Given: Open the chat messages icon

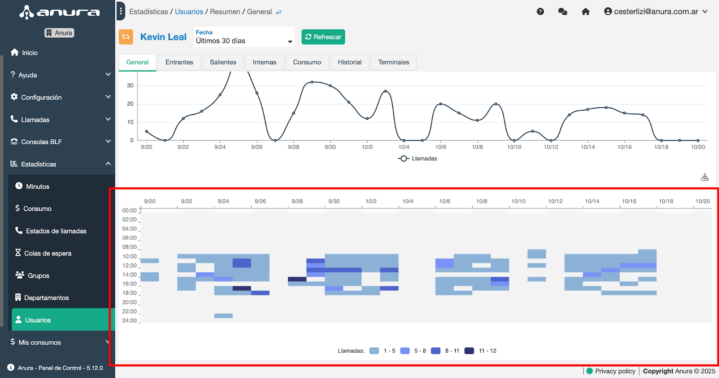Looking at the screenshot, I should point(563,12).
